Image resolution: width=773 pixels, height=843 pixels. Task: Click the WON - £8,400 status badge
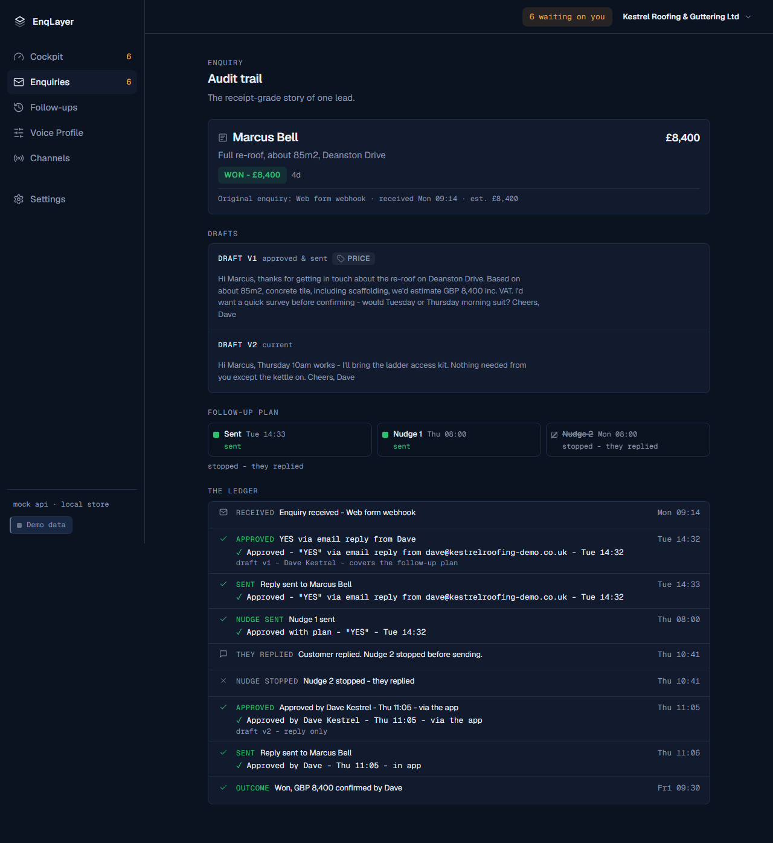(252, 175)
